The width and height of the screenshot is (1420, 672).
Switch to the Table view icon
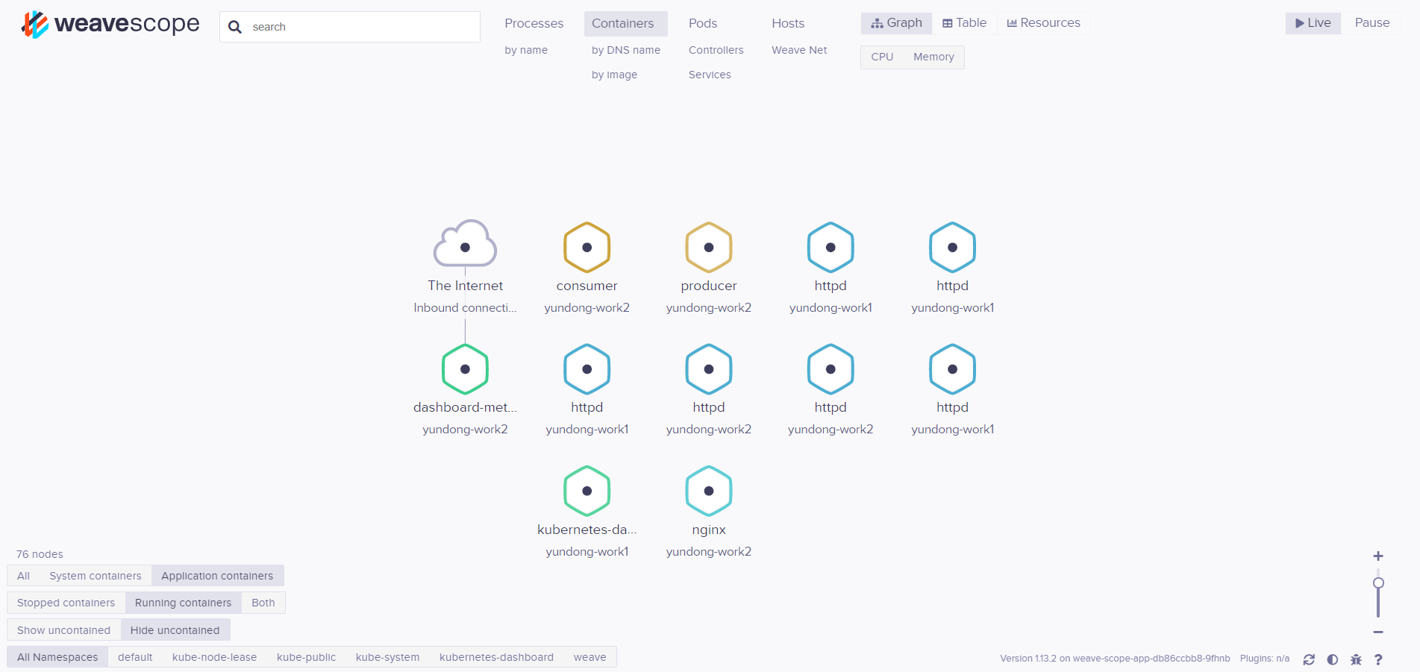click(x=946, y=22)
